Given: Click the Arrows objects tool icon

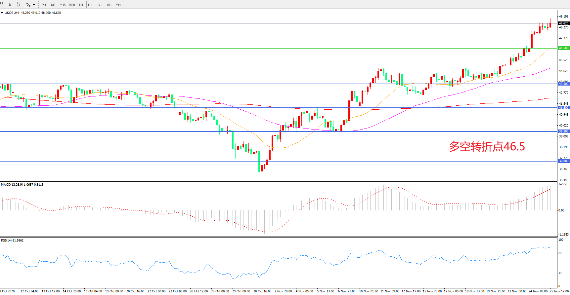Looking at the screenshot, I should [x=28, y=5].
